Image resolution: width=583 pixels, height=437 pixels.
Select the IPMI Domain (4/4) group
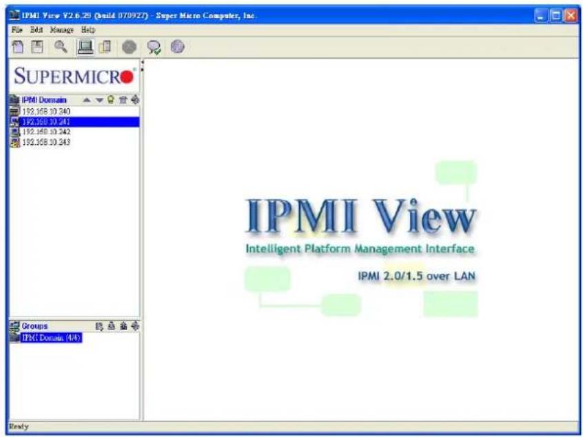(51, 338)
